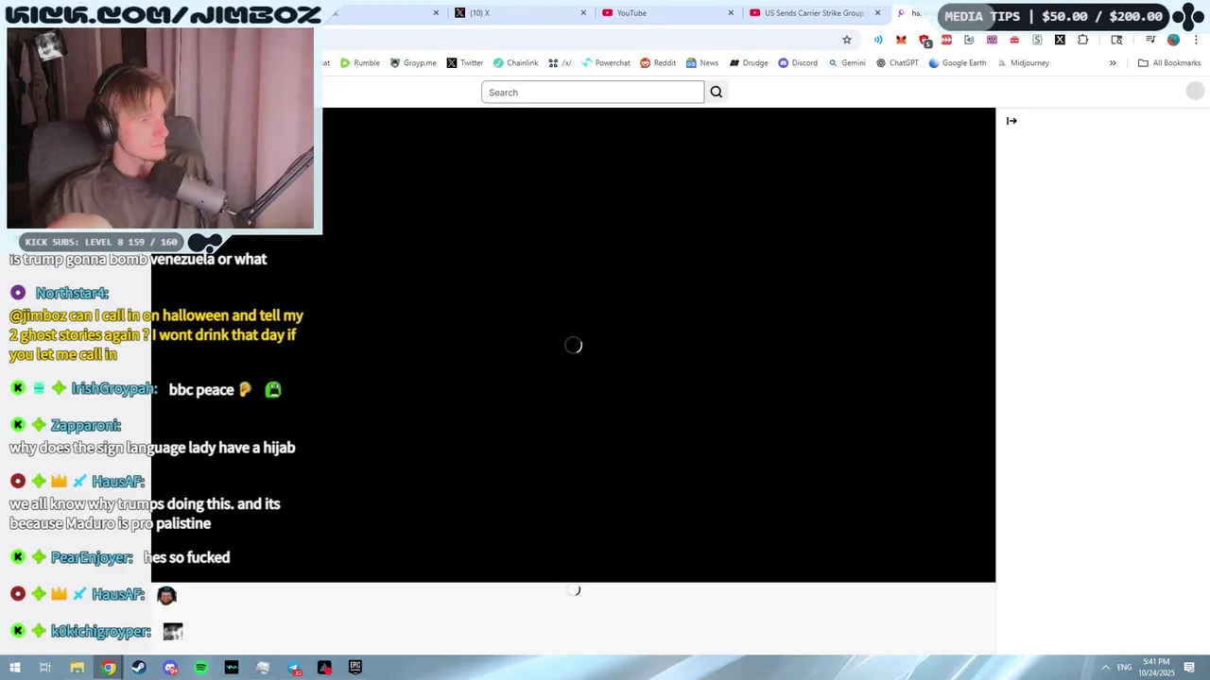
Task: Focus the Search input field
Action: (x=593, y=92)
